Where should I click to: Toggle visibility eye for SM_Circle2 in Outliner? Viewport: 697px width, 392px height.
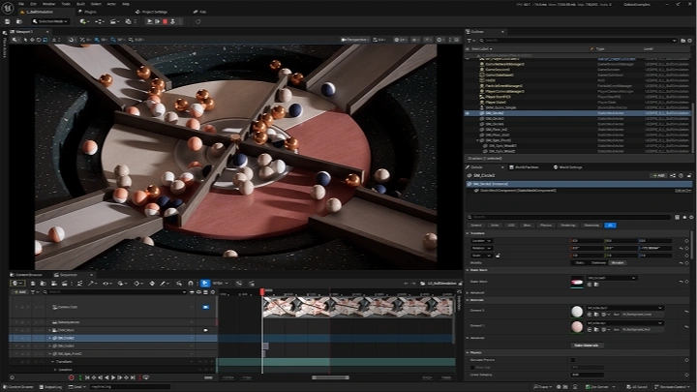point(468,113)
